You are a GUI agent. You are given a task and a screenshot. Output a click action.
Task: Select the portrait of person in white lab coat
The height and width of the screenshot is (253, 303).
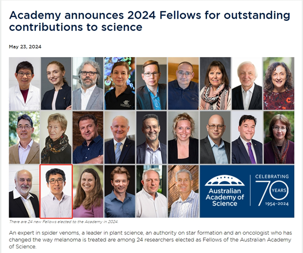pos(24,84)
